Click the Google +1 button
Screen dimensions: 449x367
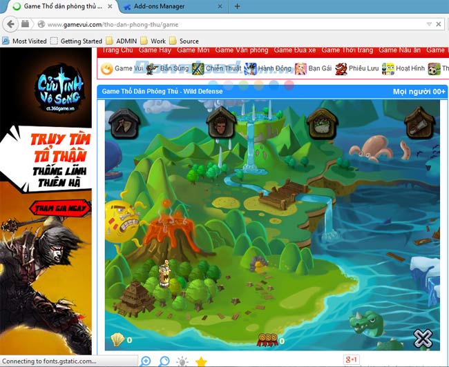pos(352,359)
